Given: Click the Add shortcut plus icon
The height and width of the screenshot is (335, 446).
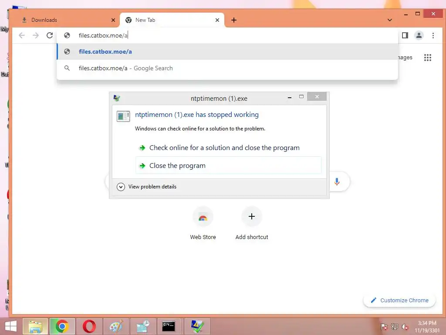Looking at the screenshot, I should pyautogui.click(x=251, y=216).
